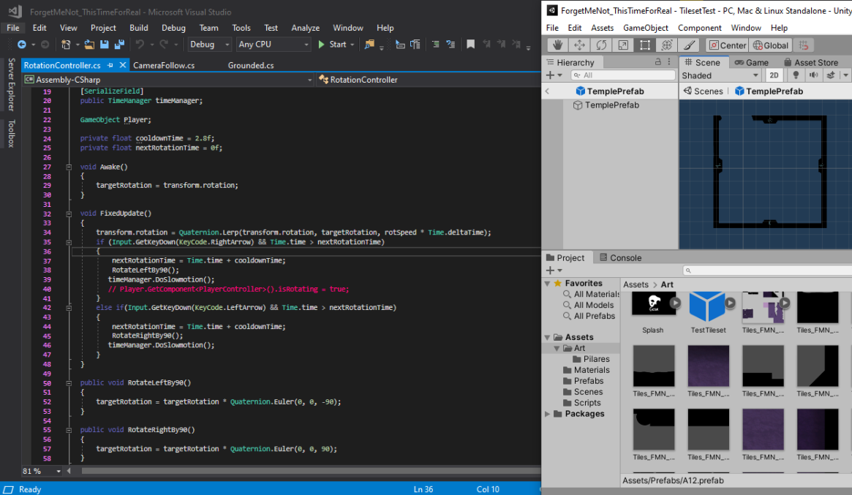
Task: Select Unity's Rotate tool
Action: click(601, 45)
